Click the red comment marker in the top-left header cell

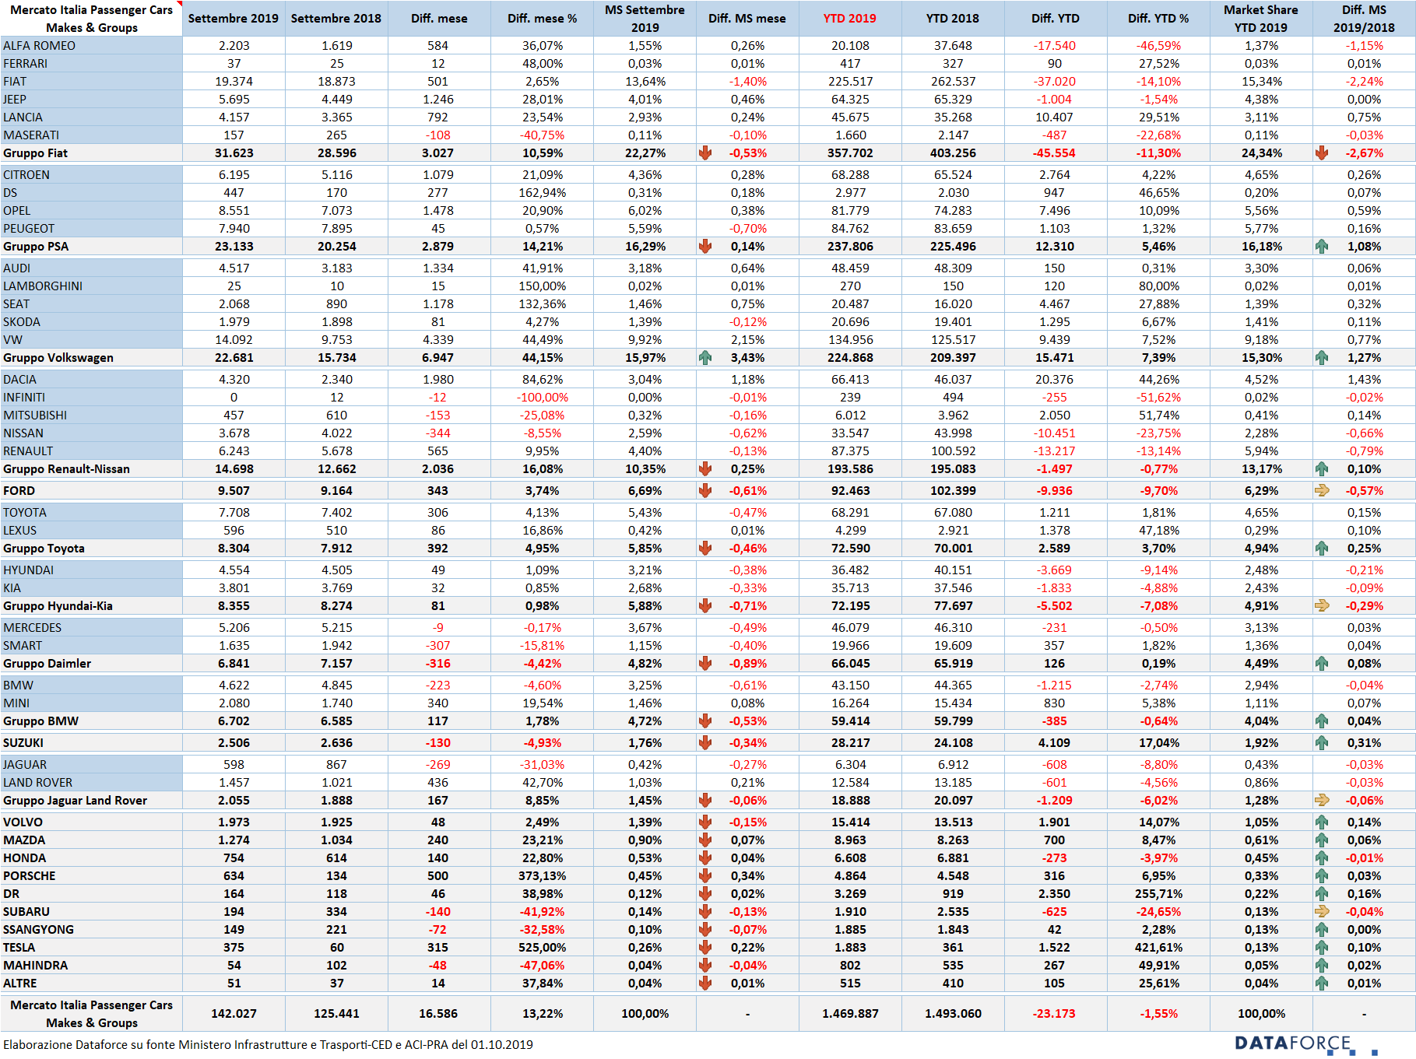pyautogui.click(x=180, y=3)
